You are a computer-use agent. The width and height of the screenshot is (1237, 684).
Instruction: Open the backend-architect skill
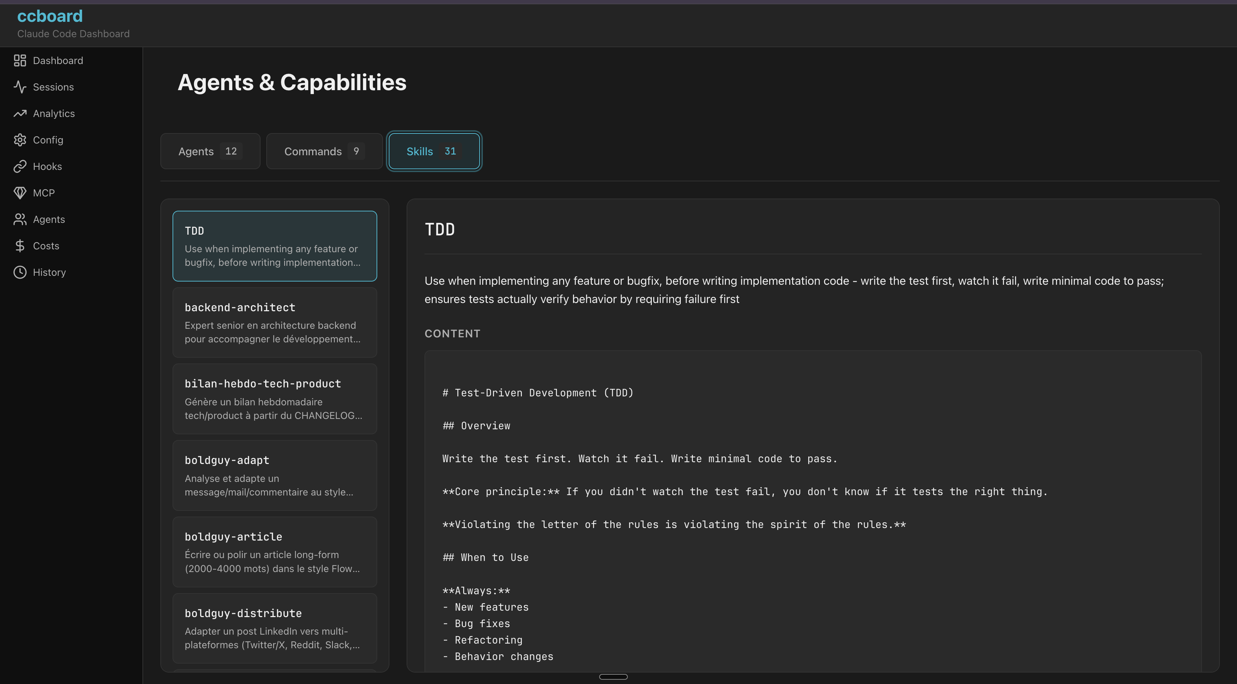coord(274,322)
